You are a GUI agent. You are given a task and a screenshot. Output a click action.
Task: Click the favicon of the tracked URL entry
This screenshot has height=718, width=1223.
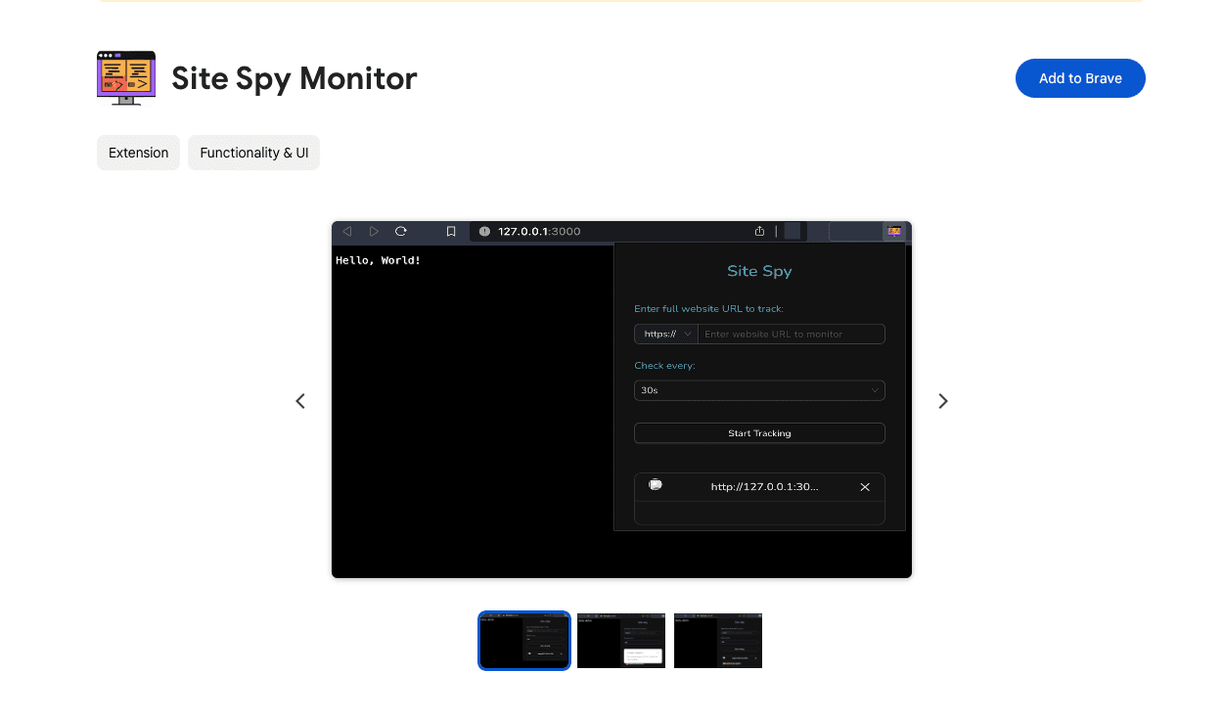click(656, 485)
